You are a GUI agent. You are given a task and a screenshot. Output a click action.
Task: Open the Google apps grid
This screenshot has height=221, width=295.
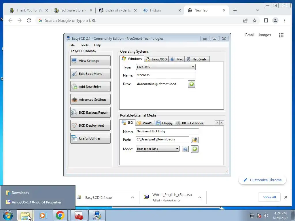281,35
